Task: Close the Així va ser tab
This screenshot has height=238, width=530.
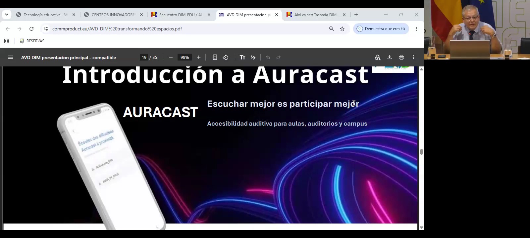Action: tap(344, 15)
